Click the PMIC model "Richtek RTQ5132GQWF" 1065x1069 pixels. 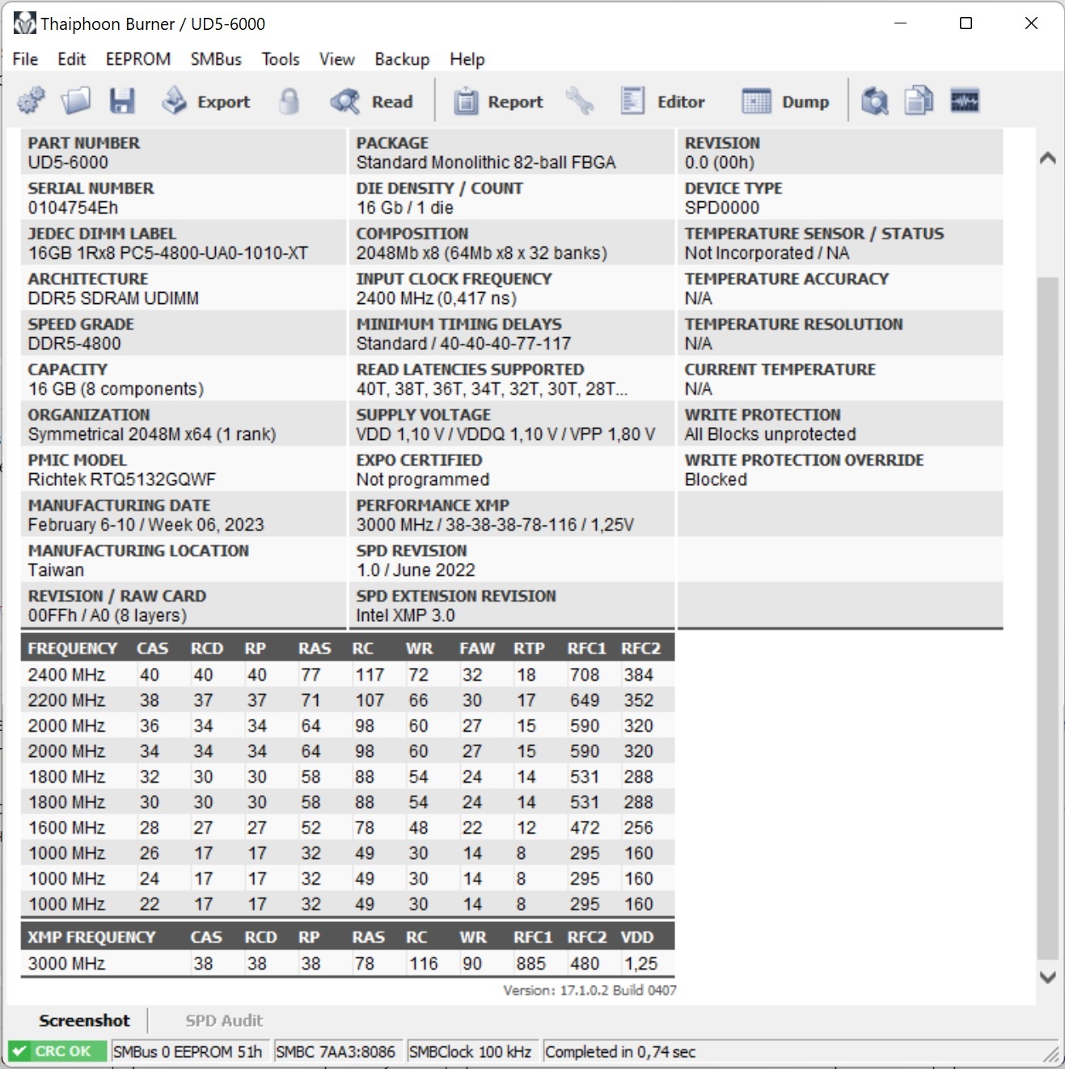(x=122, y=480)
